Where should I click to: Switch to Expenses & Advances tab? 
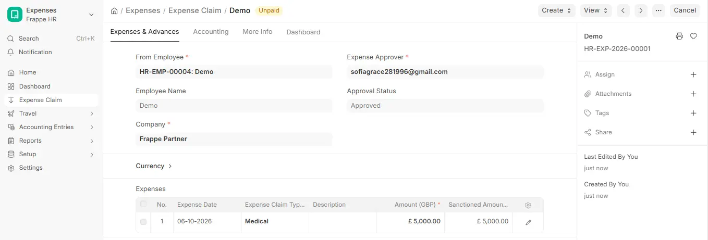pyautogui.click(x=145, y=32)
